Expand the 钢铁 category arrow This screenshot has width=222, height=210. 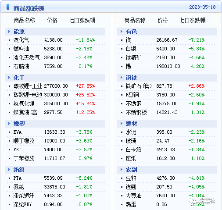[x=122, y=78]
